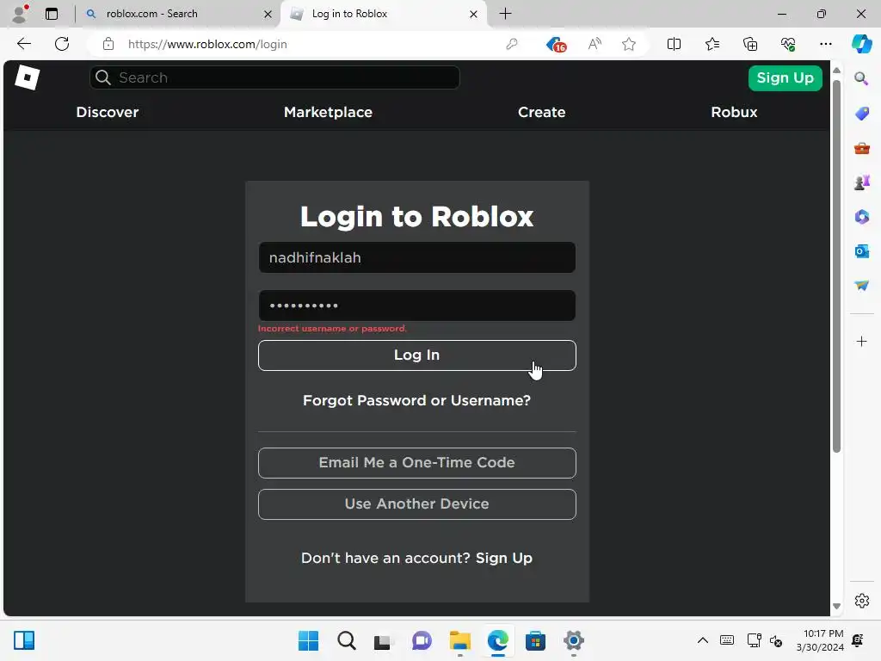Add page to favorites star icon
Viewport: 881px width, 661px height.
pos(629,44)
